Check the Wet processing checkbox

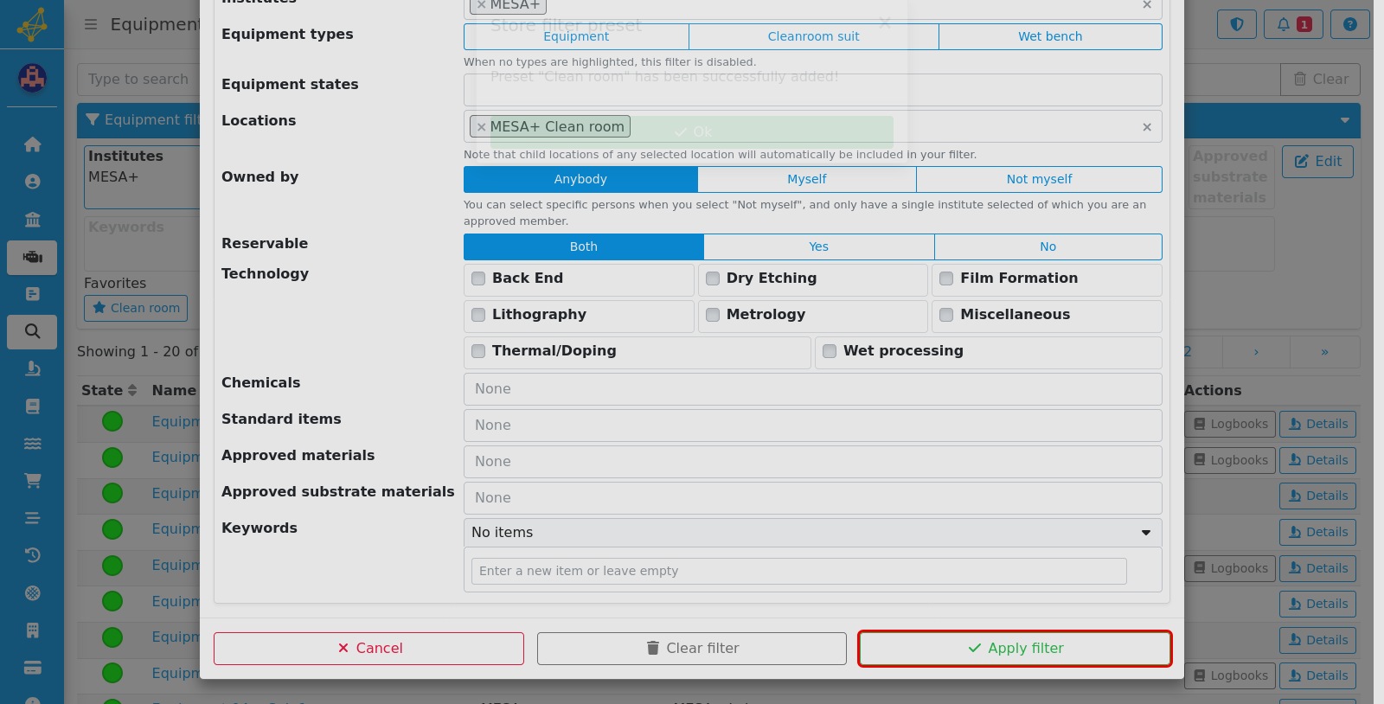tap(830, 351)
